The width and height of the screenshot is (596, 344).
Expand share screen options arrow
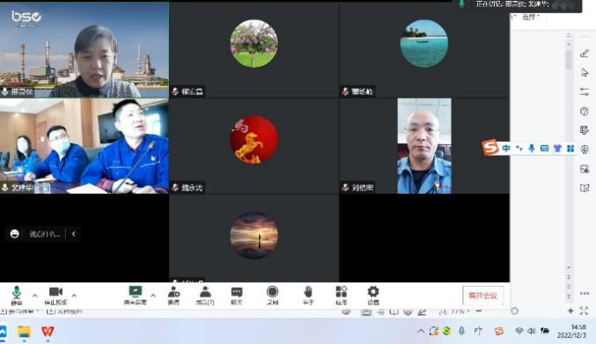tap(153, 295)
